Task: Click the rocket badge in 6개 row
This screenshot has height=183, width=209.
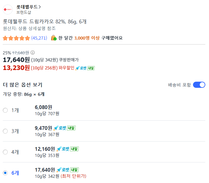Action: [x=67, y=170]
